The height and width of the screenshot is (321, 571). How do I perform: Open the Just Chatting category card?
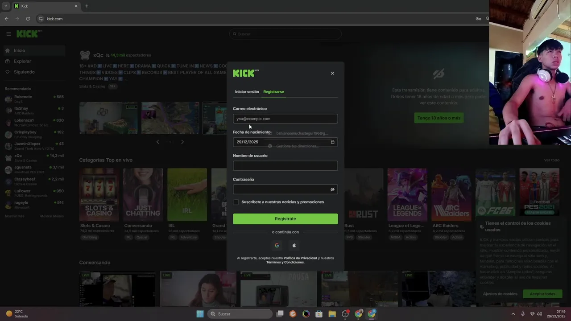coord(143,194)
